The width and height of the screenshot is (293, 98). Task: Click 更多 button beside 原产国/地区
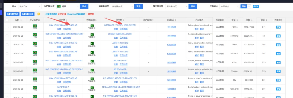[x=193, y=6]
